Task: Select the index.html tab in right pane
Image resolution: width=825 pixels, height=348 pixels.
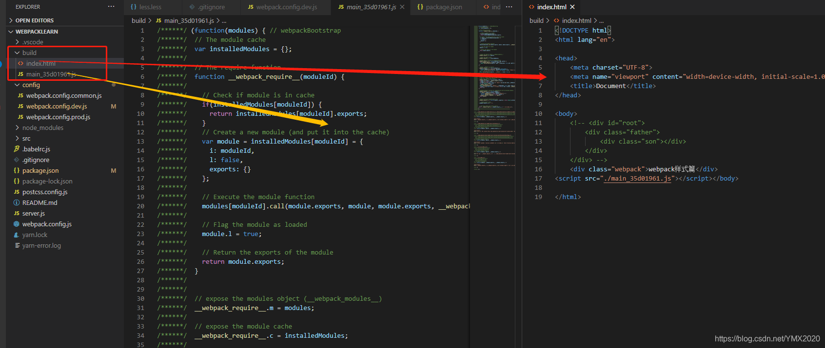Action: [551, 7]
